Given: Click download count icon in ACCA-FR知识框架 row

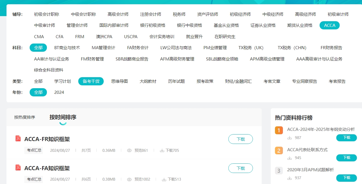Looking at the screenshot, I should click(162, 150).
